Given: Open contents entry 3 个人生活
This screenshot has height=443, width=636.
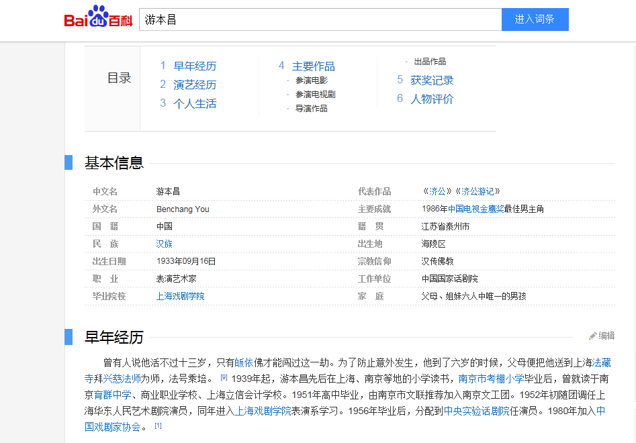Looking at the screenshot, I should (x=195, y=104).
